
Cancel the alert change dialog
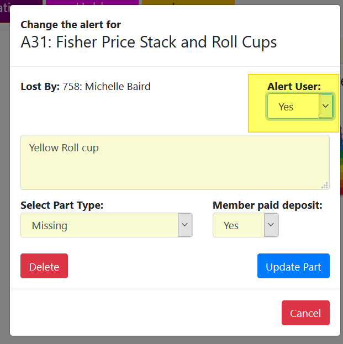305,313
